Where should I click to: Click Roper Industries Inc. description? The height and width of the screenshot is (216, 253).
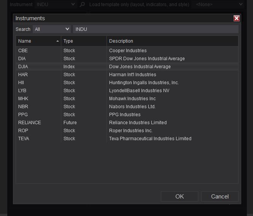coord(131,131)
